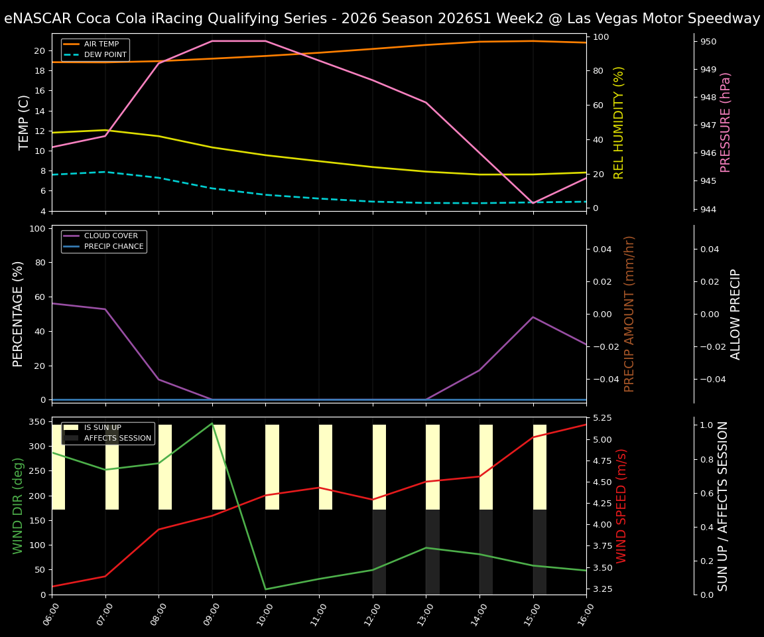Select the pink PRESSURE curve peak at 09:00
This screenshot has width=764, height=637.
pos(214,41)
